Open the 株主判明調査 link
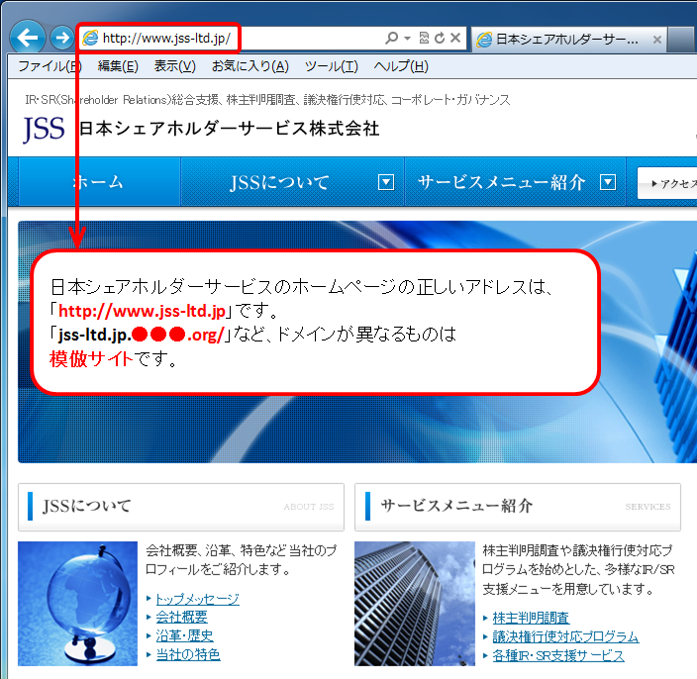The image size is (697, 679). (531, 618)
